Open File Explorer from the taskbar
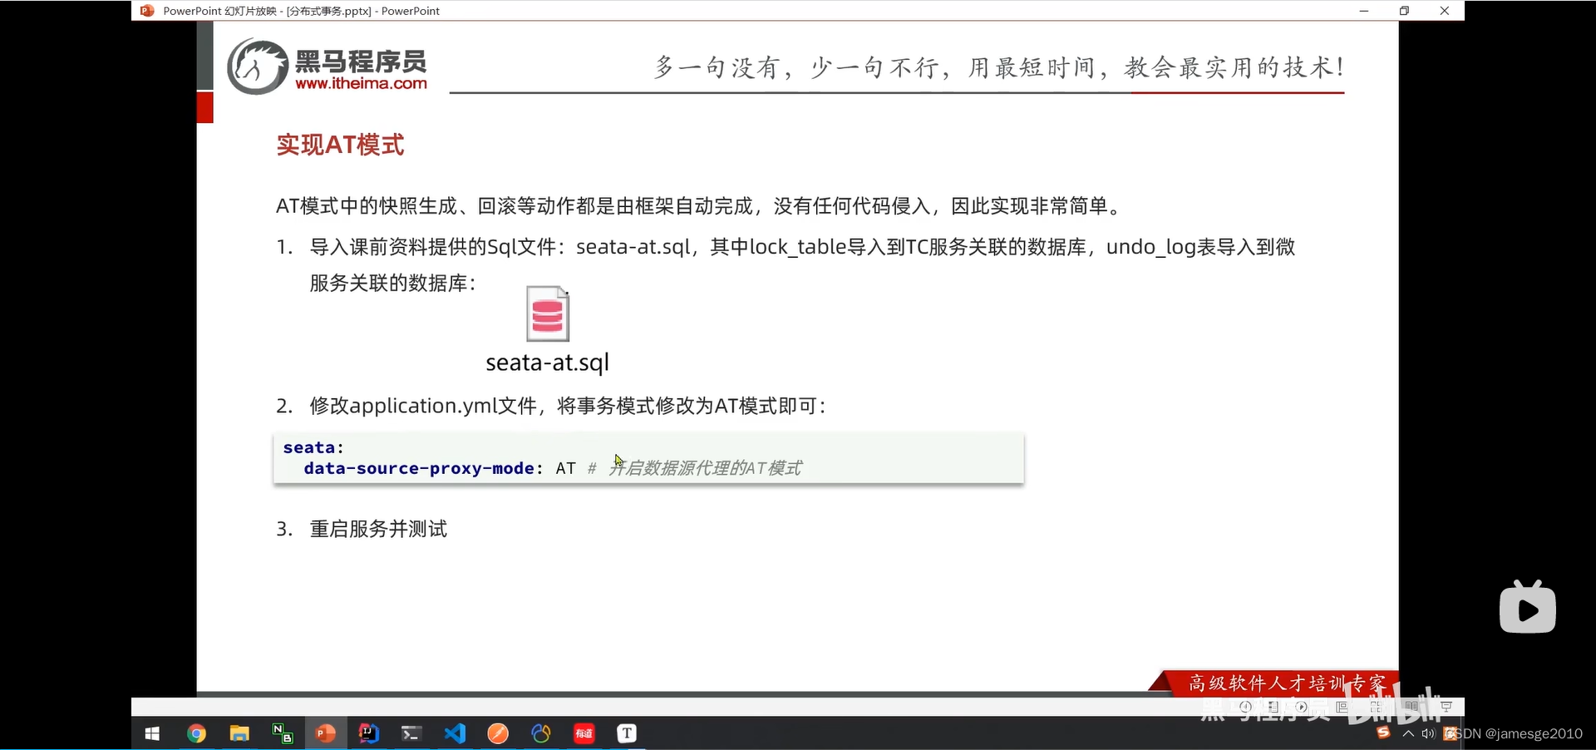1596x750 pixels. [x=239, y=733]
